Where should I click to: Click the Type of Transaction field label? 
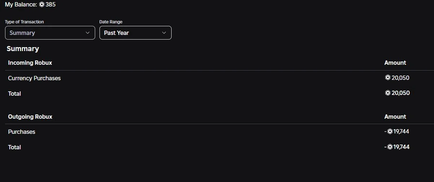pos(24,22)
